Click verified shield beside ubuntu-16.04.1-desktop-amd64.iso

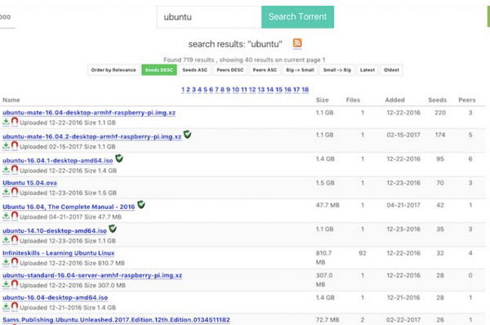point(119,158)
